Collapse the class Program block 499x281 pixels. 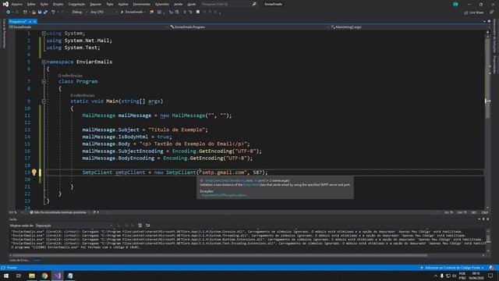[x=44, y=81]
